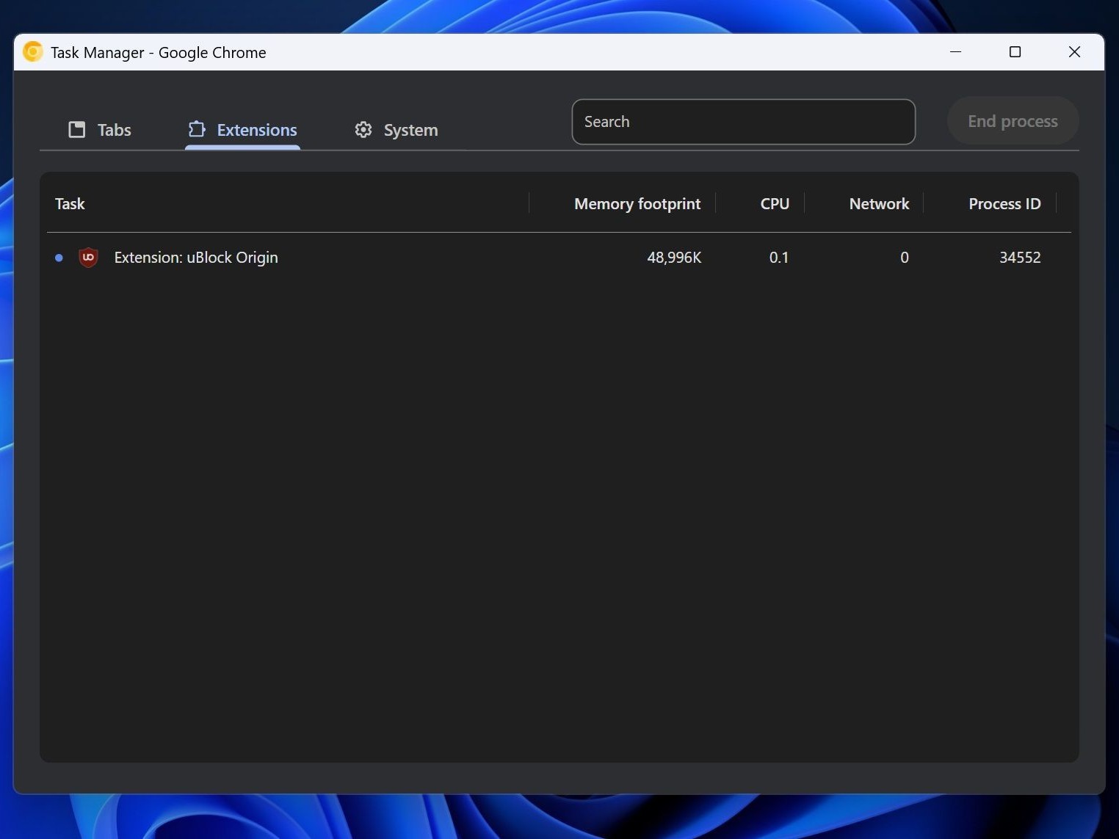Image resolution: width=1119 pixels, height=839 pixels.
Task: Sort by Process ID column header
Action: (1004, 204)
